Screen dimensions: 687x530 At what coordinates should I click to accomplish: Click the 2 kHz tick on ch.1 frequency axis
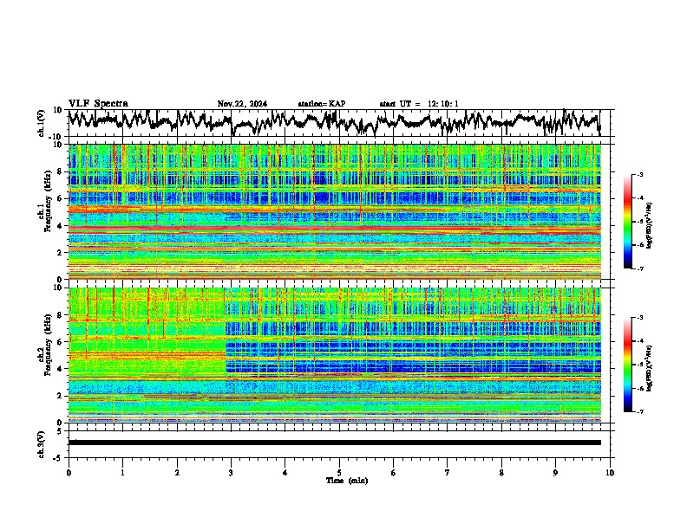coord(61,252)
